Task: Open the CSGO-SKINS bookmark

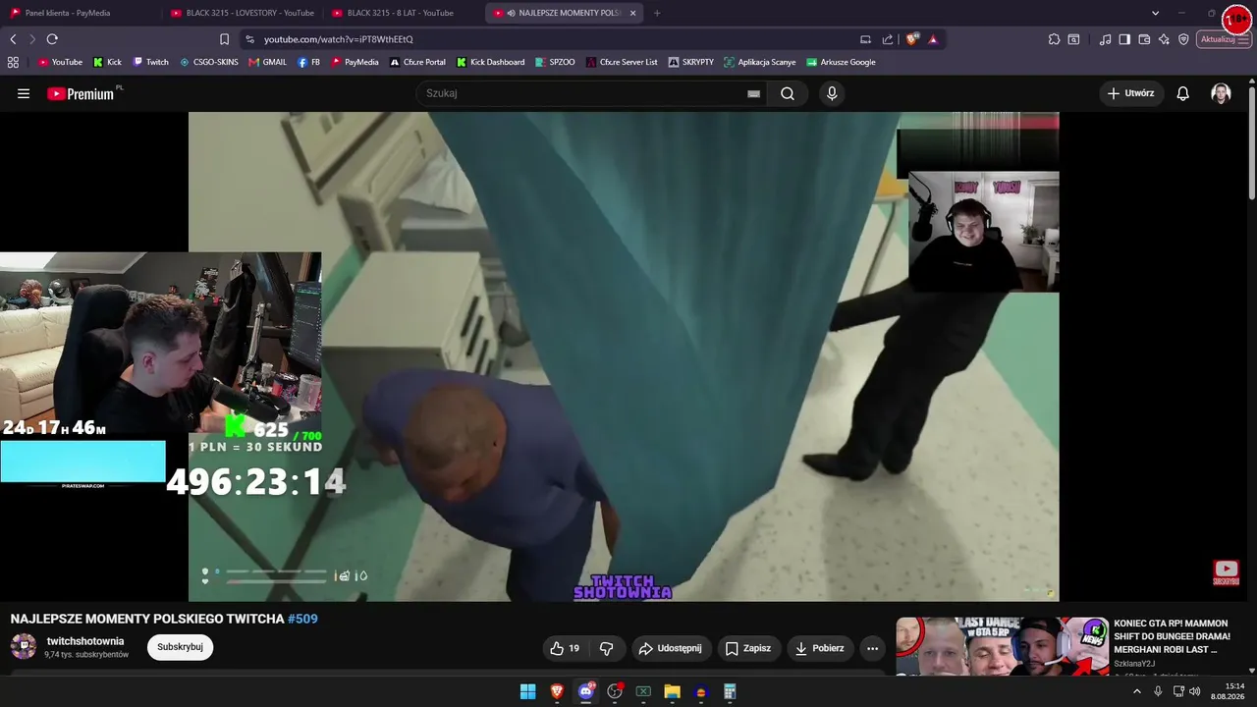Action: point(208,62)
